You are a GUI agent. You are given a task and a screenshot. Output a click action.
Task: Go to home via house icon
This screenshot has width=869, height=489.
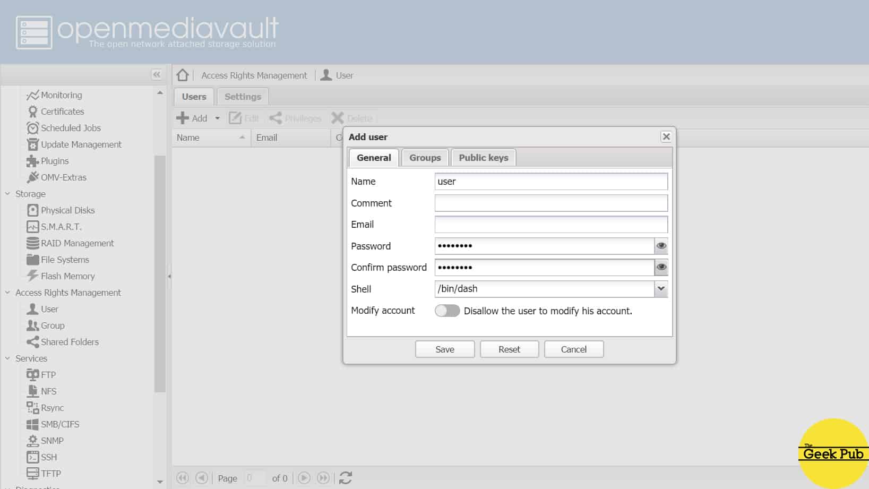pos(183,75)
